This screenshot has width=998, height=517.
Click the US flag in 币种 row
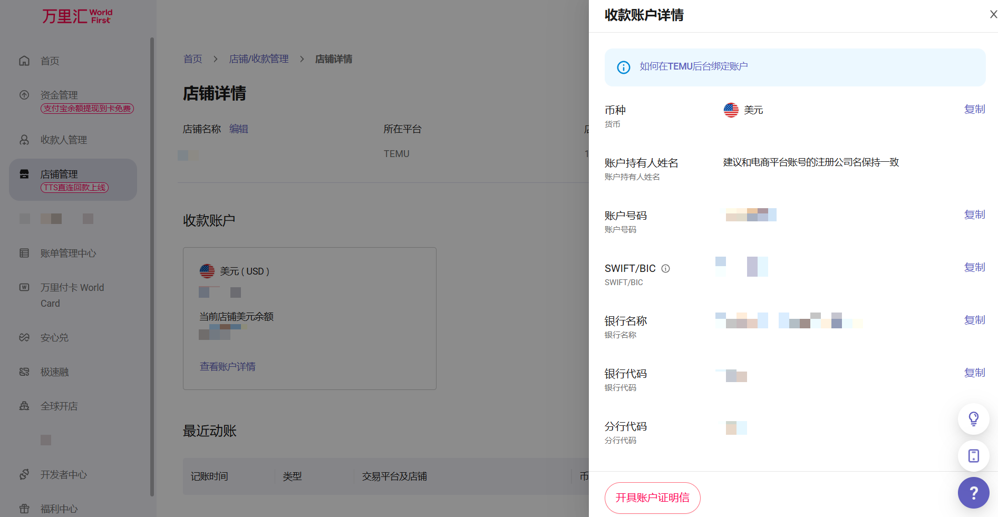(731, 110)
